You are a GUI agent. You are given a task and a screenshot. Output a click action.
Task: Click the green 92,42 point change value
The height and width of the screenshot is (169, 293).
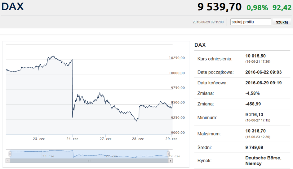tap(282, 8)
